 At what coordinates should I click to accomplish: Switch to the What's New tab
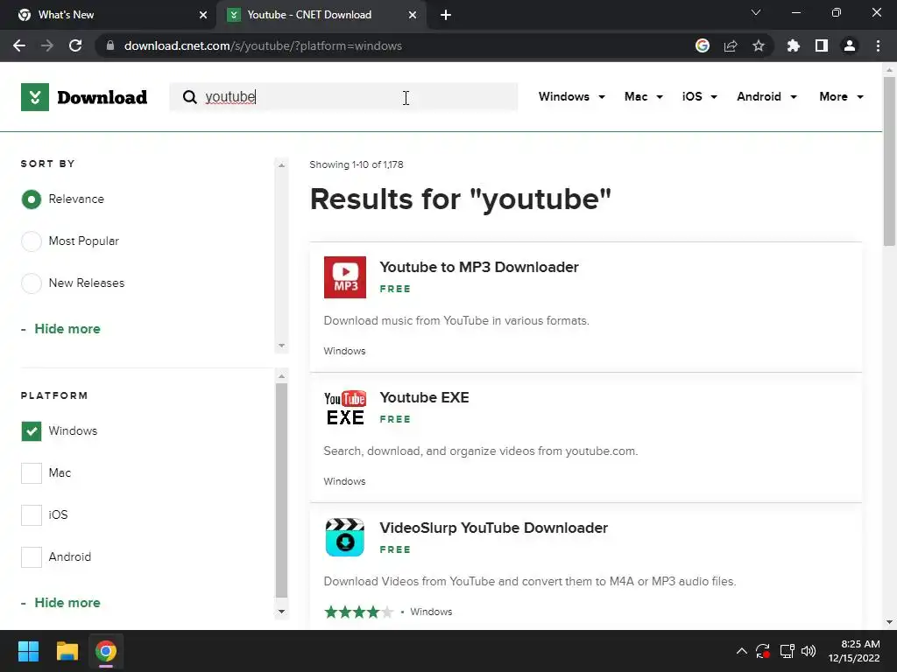[109, 15]
